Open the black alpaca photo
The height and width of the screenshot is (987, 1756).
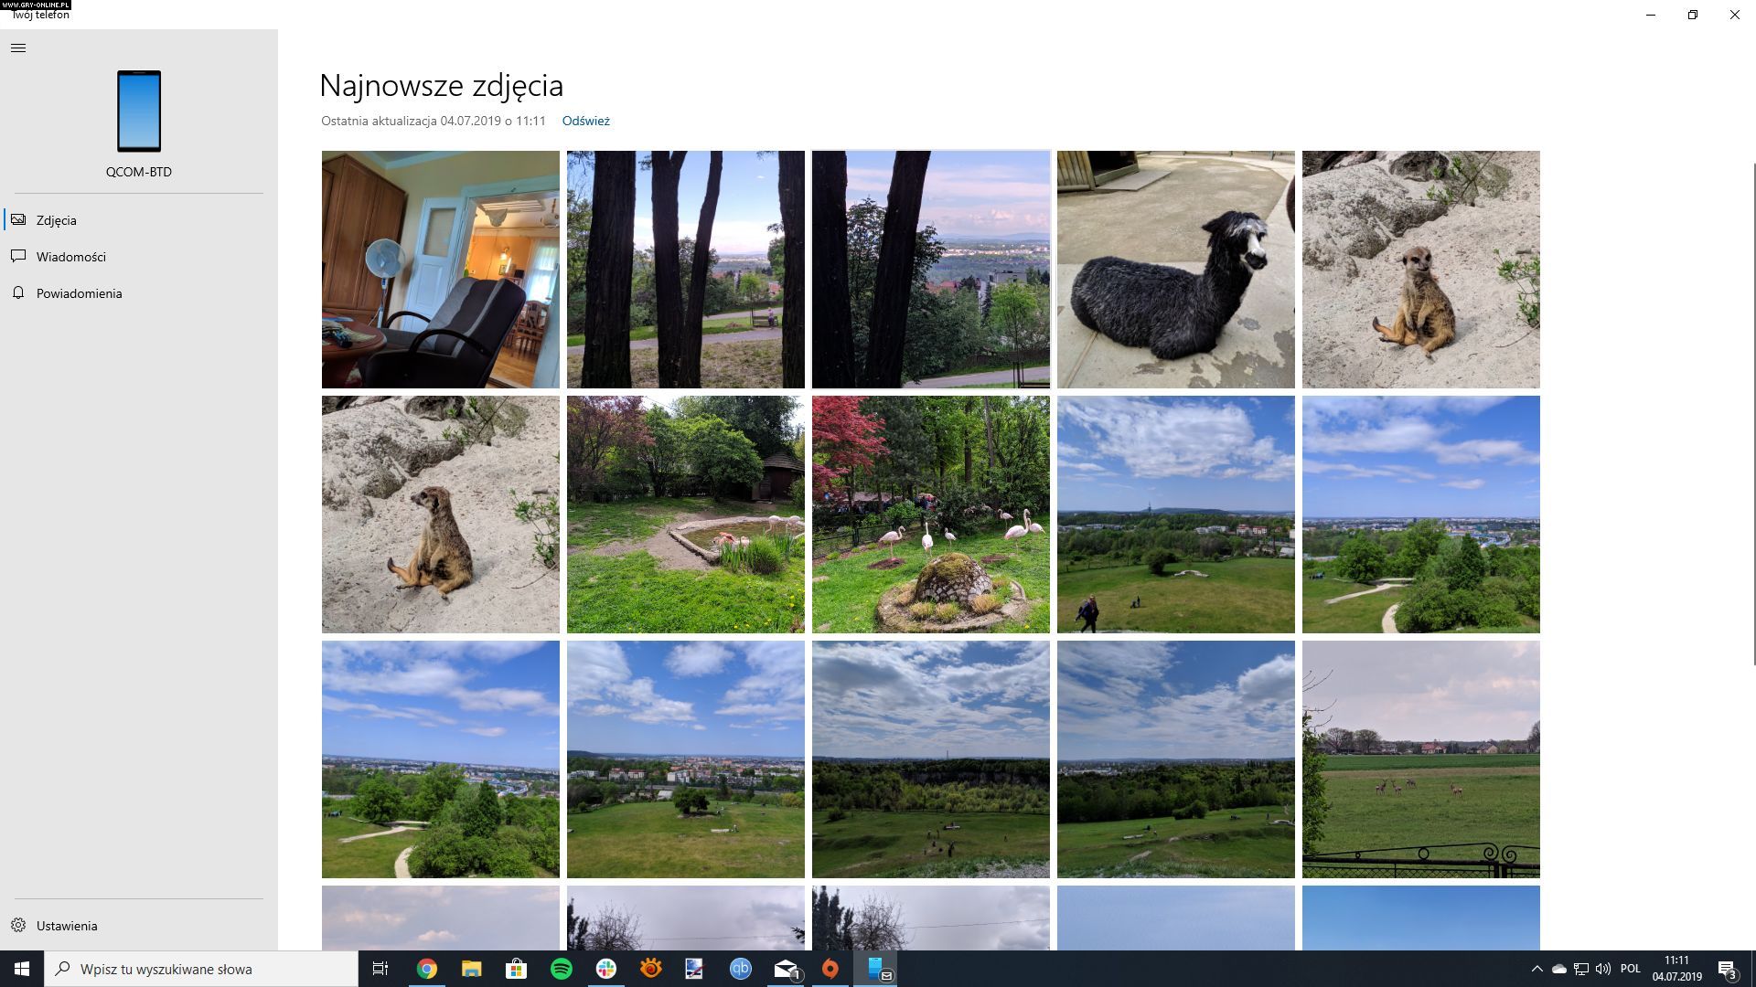pyautogui.click(x=1175, y=270)
